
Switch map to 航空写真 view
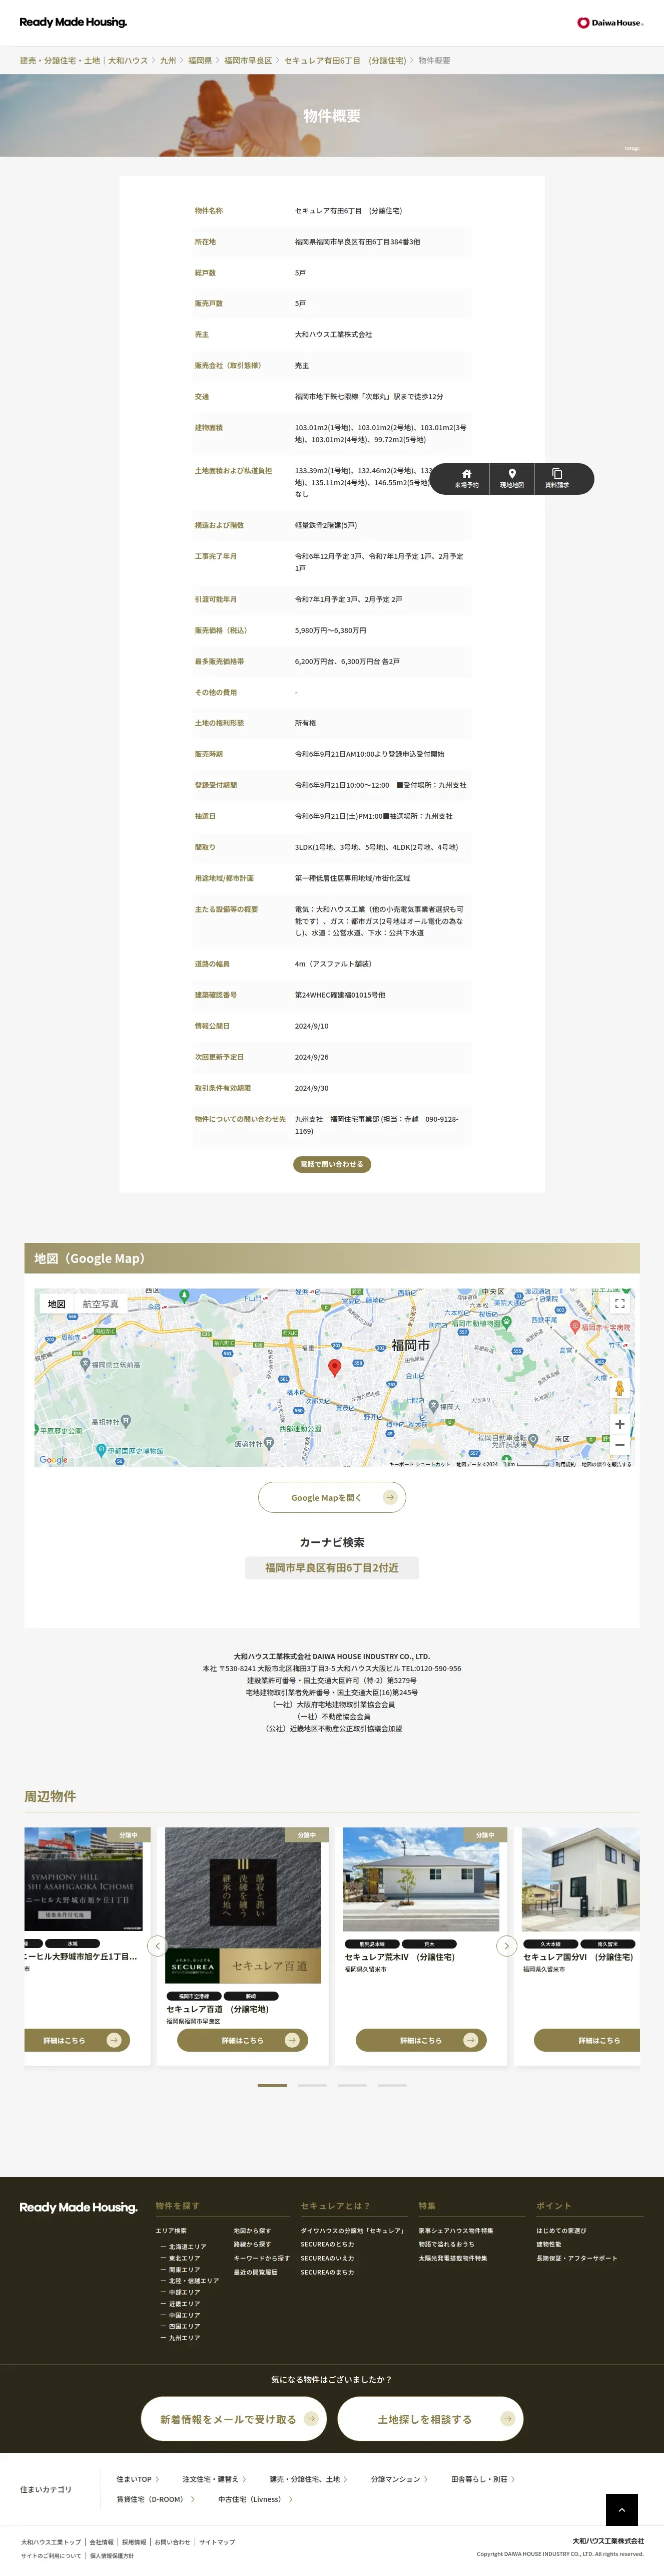click(100, 1304)
